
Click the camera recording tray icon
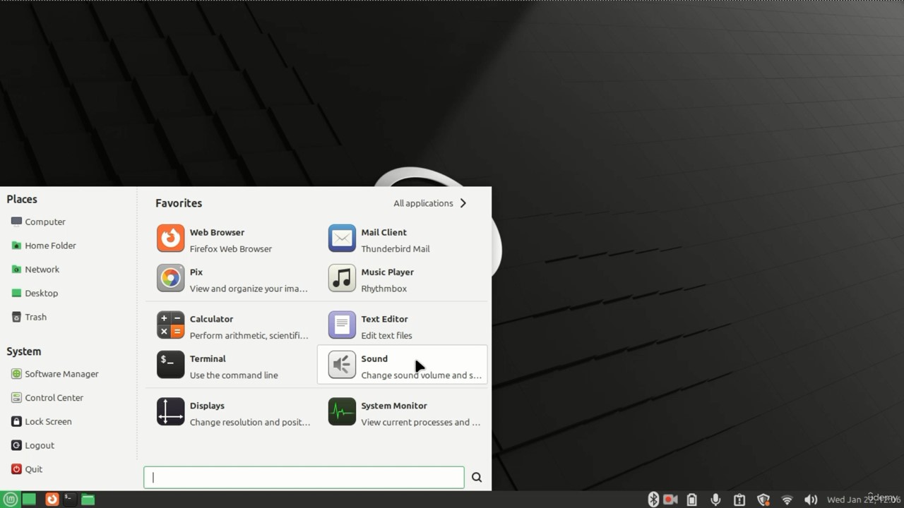670,500
